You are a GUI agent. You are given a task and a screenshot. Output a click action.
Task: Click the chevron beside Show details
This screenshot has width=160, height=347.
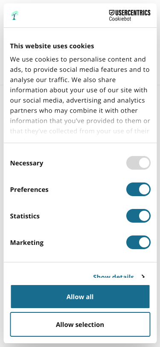[143, 276]
